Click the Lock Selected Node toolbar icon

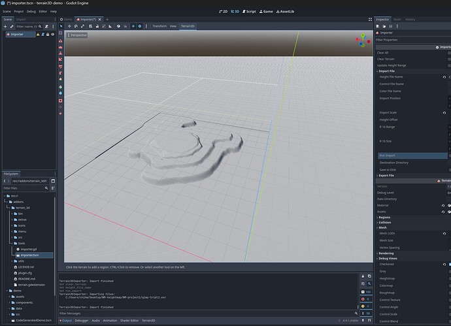[97, 26]
